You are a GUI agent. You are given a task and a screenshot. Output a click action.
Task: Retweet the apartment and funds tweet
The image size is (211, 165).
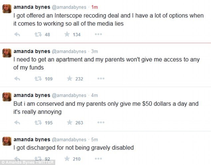pos(39,79)
